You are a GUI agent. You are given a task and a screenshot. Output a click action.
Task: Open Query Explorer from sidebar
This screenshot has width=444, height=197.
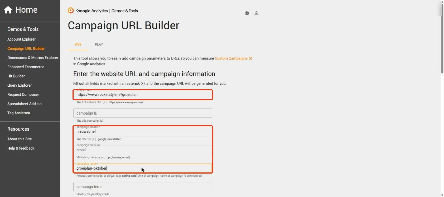point(20,85)
